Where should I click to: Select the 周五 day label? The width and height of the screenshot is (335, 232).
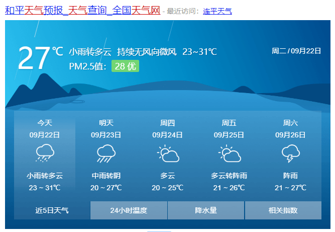click(229, 123)
